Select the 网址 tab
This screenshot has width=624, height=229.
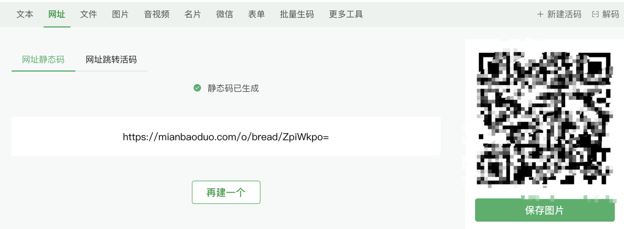tap(57, 14)
